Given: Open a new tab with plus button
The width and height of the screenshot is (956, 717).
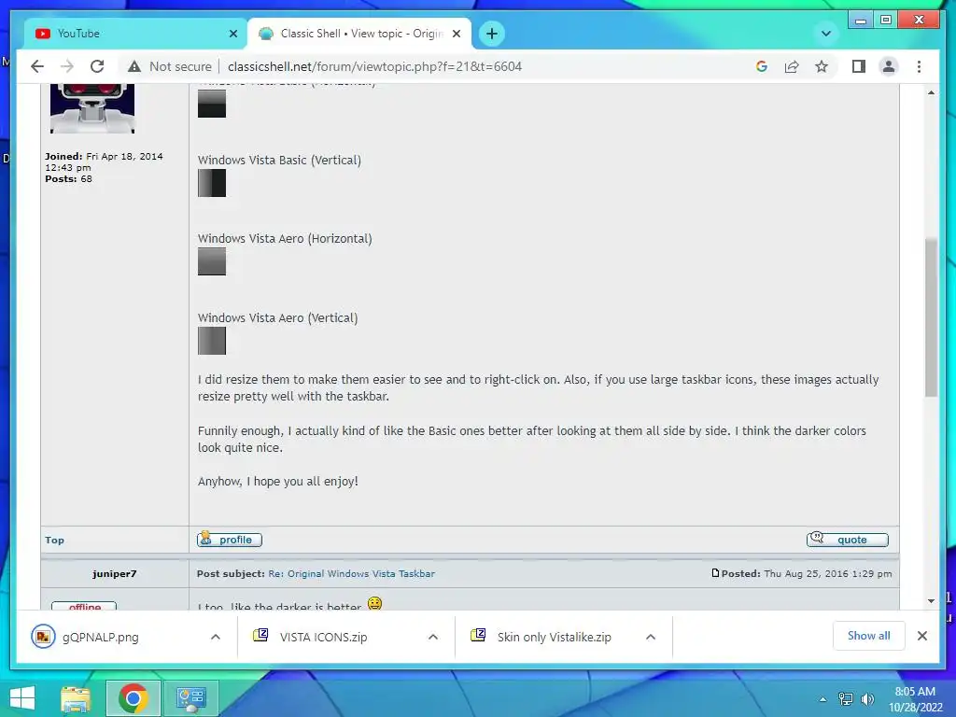Looking at the screenshot, I should [492, 34].
